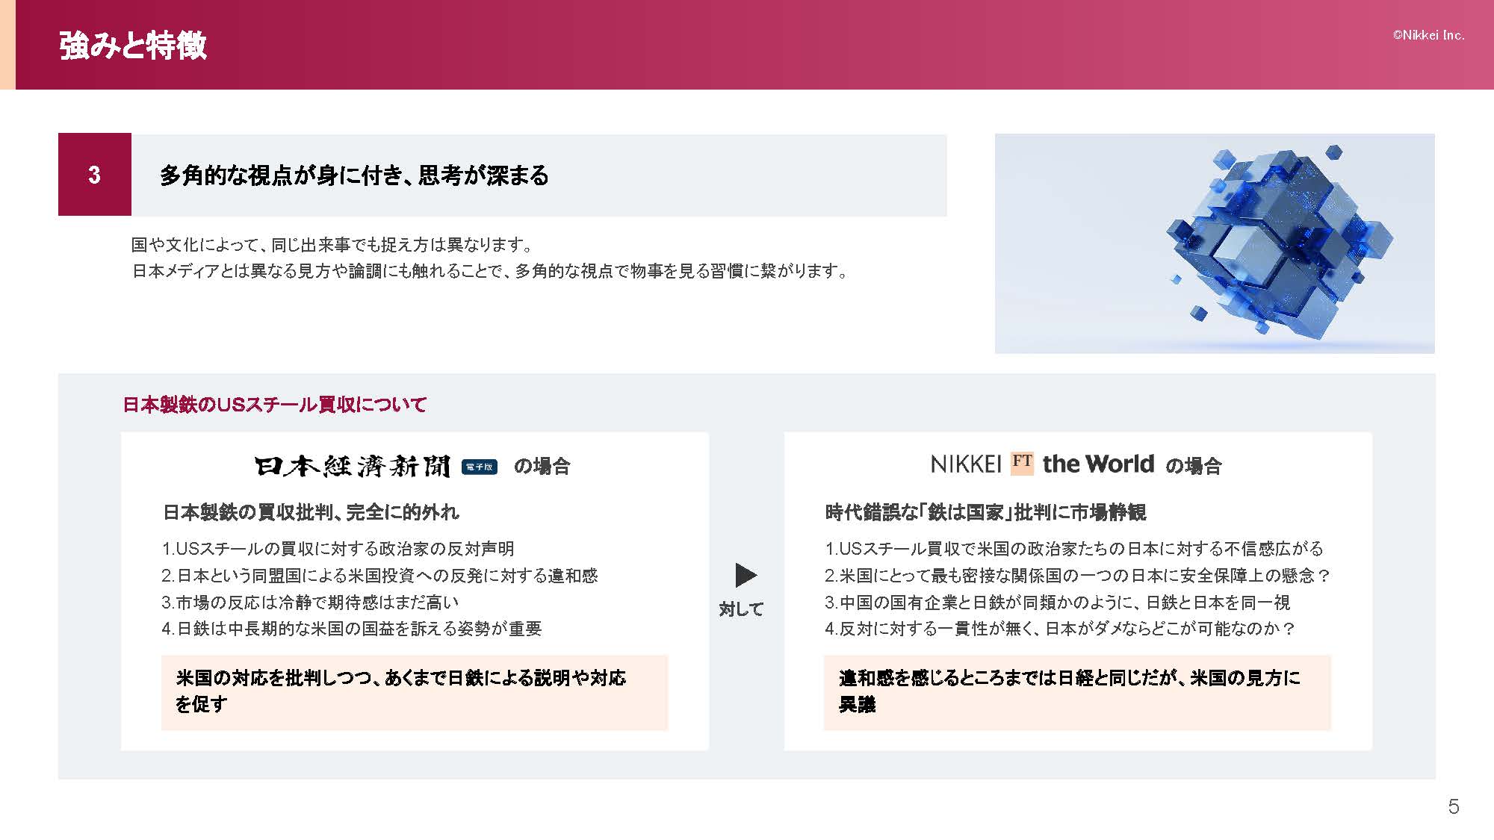1494x840 pixels.
Task: Click red heading 日本製鉄のUSスチール買収について
Action: click(274, 405)
